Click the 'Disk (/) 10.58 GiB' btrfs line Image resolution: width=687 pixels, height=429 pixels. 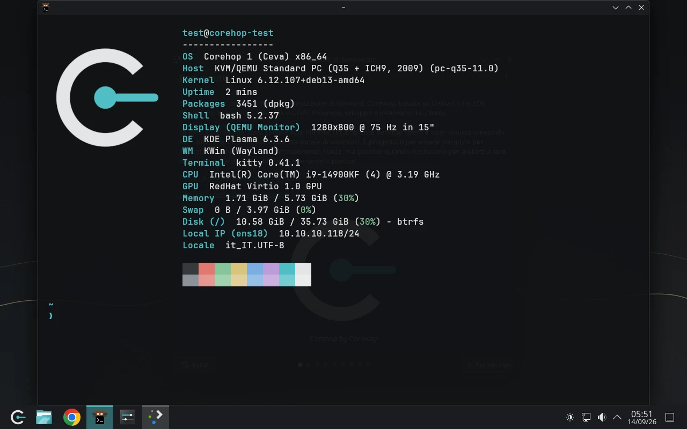point(303,222)
